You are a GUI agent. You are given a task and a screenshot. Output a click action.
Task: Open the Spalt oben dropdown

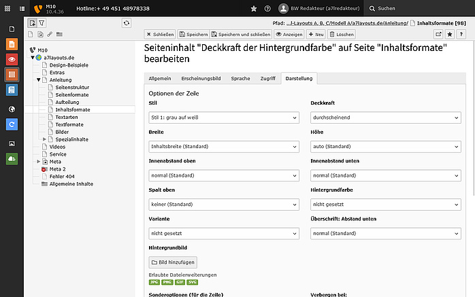[x=224, y=205]
